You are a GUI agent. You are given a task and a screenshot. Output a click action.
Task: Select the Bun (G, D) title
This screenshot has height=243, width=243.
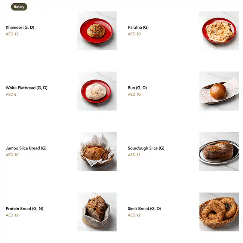137,88
